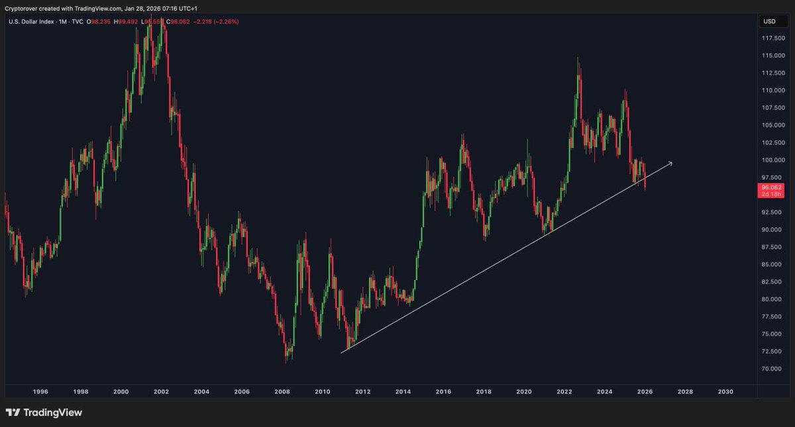
Task: Click the 2022 time axis label
Action: click(564, 392)
